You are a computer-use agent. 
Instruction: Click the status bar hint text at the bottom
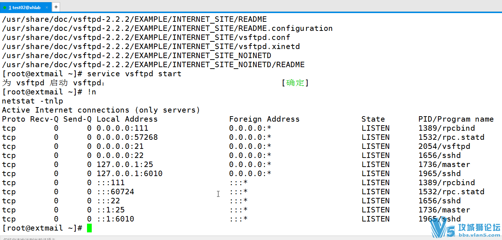[x=29, y=239]
